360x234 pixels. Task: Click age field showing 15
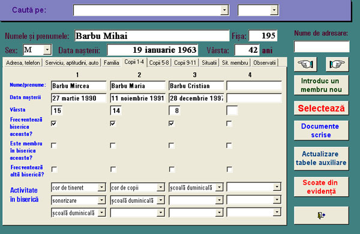click(57, 110)
